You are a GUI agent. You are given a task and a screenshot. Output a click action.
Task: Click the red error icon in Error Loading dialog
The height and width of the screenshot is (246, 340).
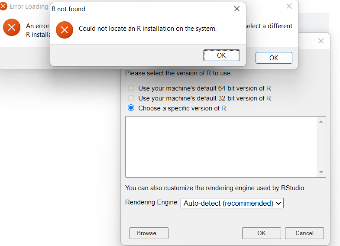12,27
